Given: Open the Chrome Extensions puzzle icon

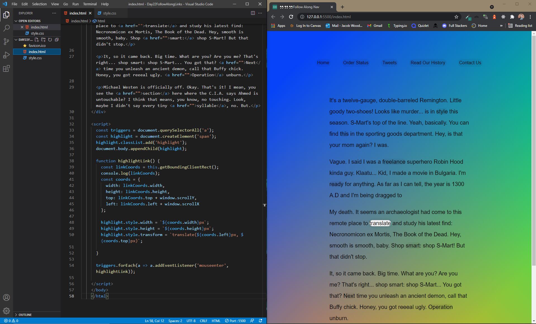Looking at the screenshot, I should [x=512, y=17].
